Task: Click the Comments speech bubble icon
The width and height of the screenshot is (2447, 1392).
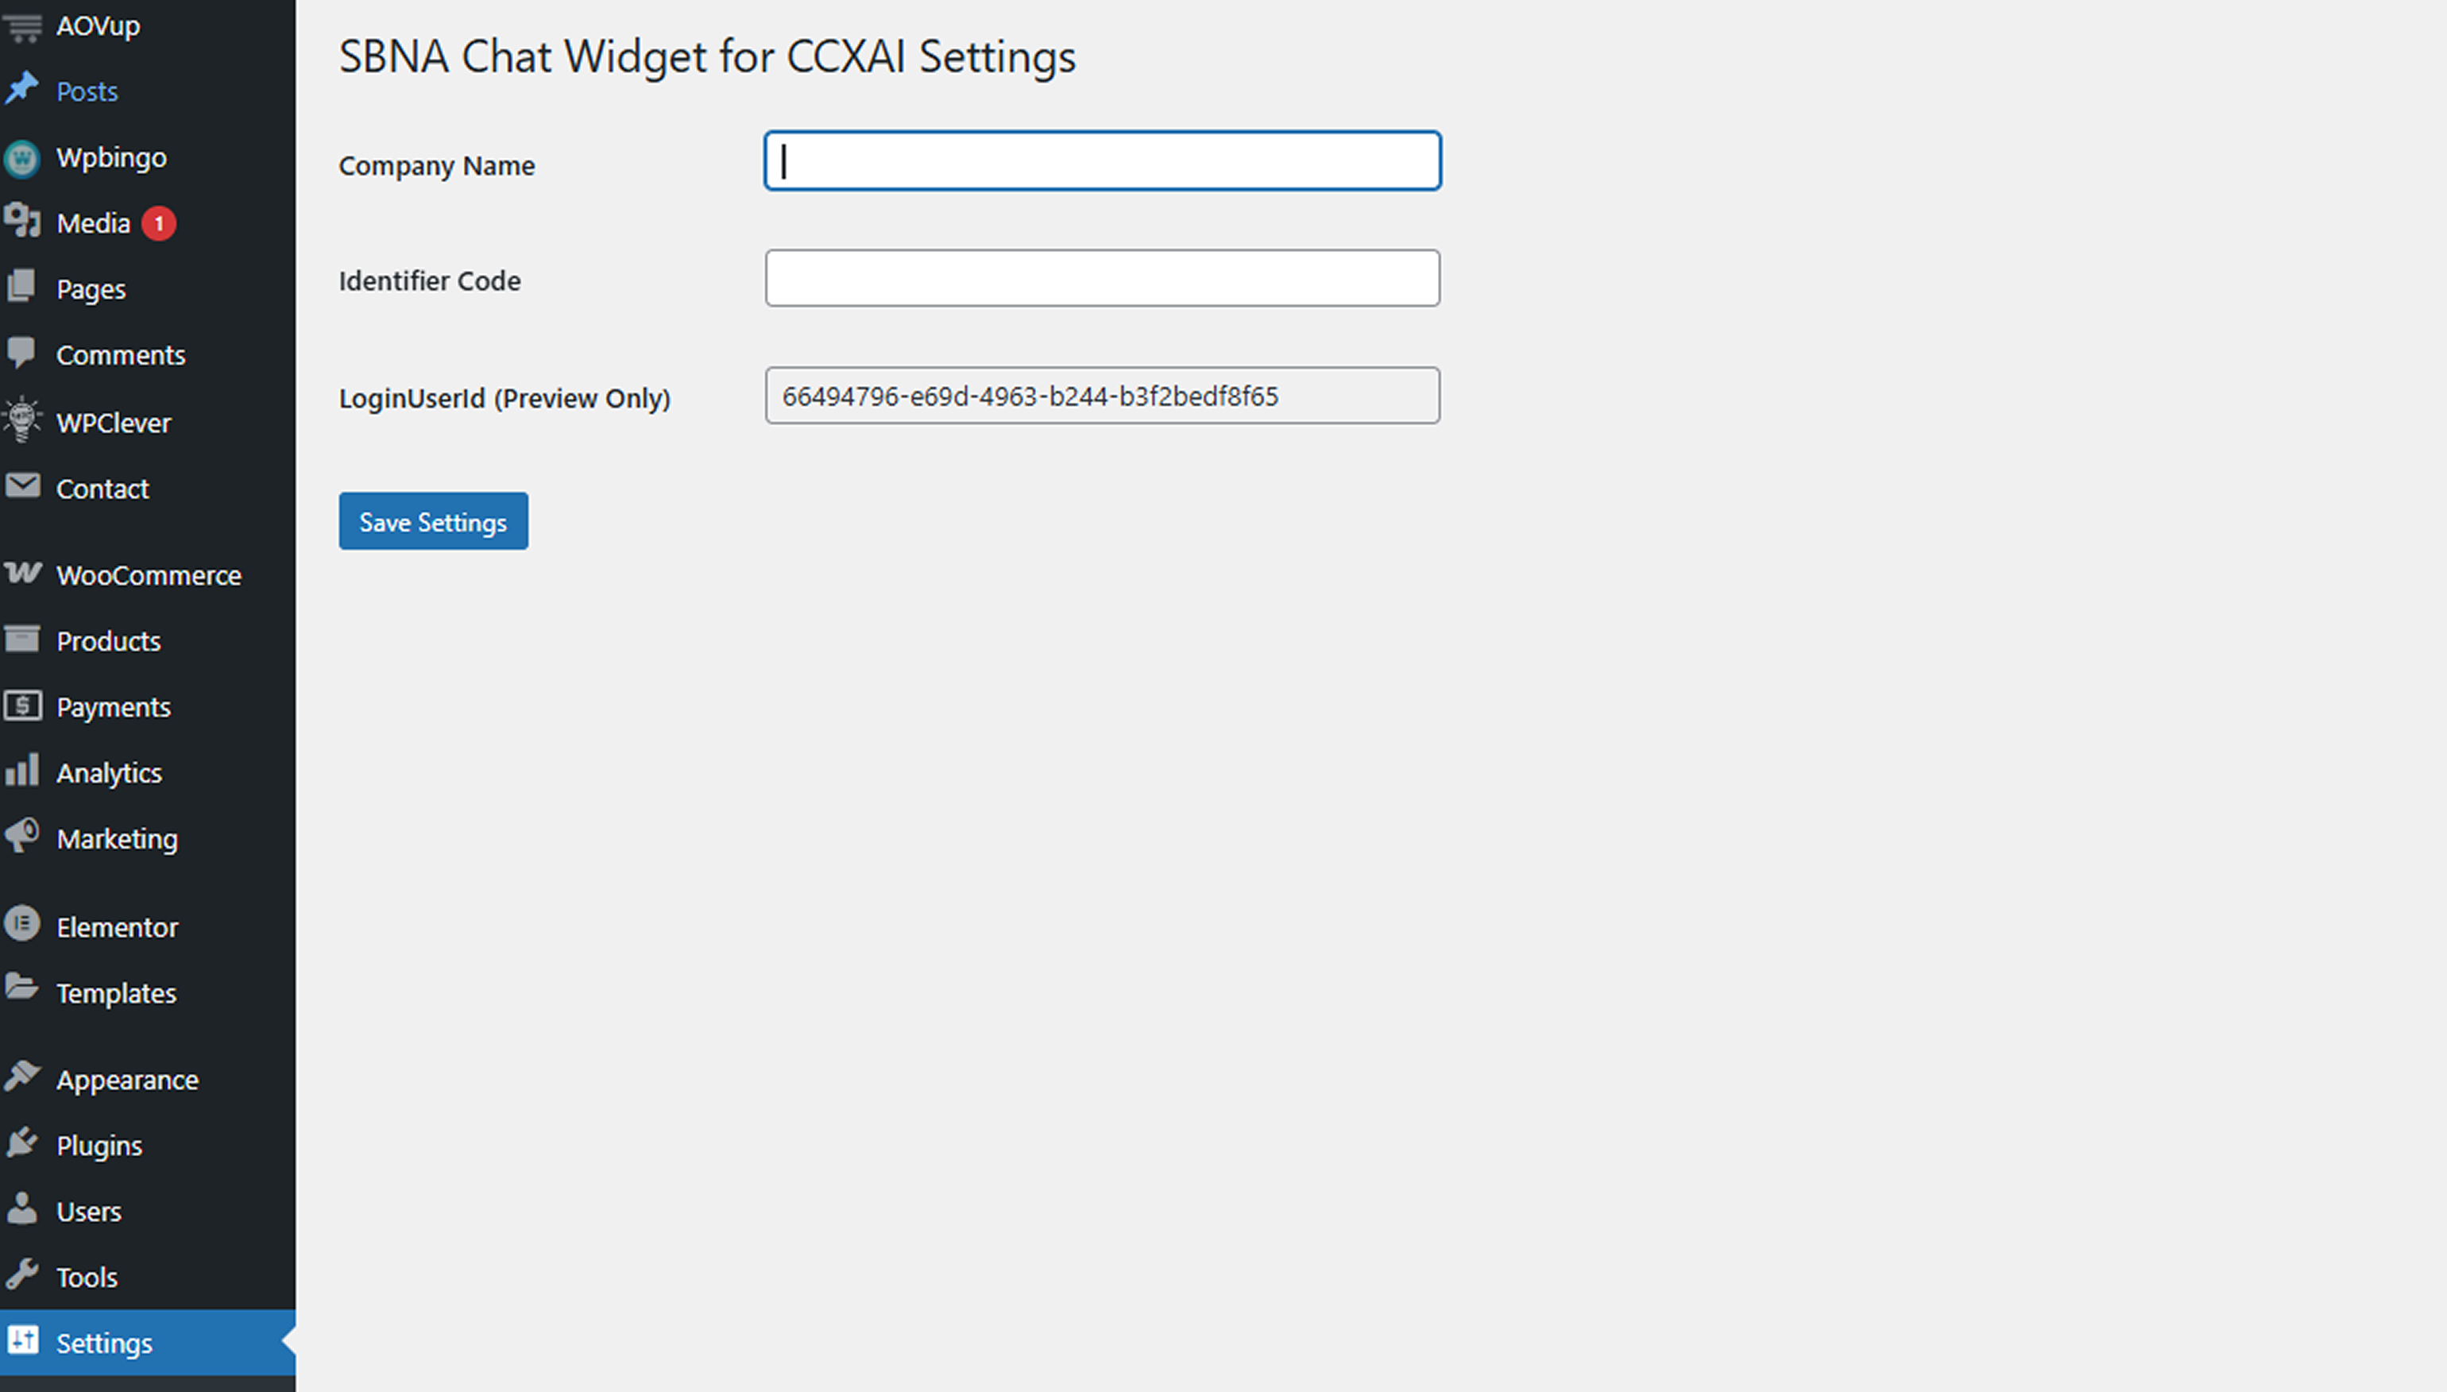Action: click(x=22, y=353)
